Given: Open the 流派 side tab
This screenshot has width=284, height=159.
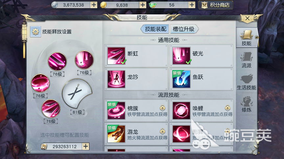Looking at the screenshot, I should click(x=247, y=60).
